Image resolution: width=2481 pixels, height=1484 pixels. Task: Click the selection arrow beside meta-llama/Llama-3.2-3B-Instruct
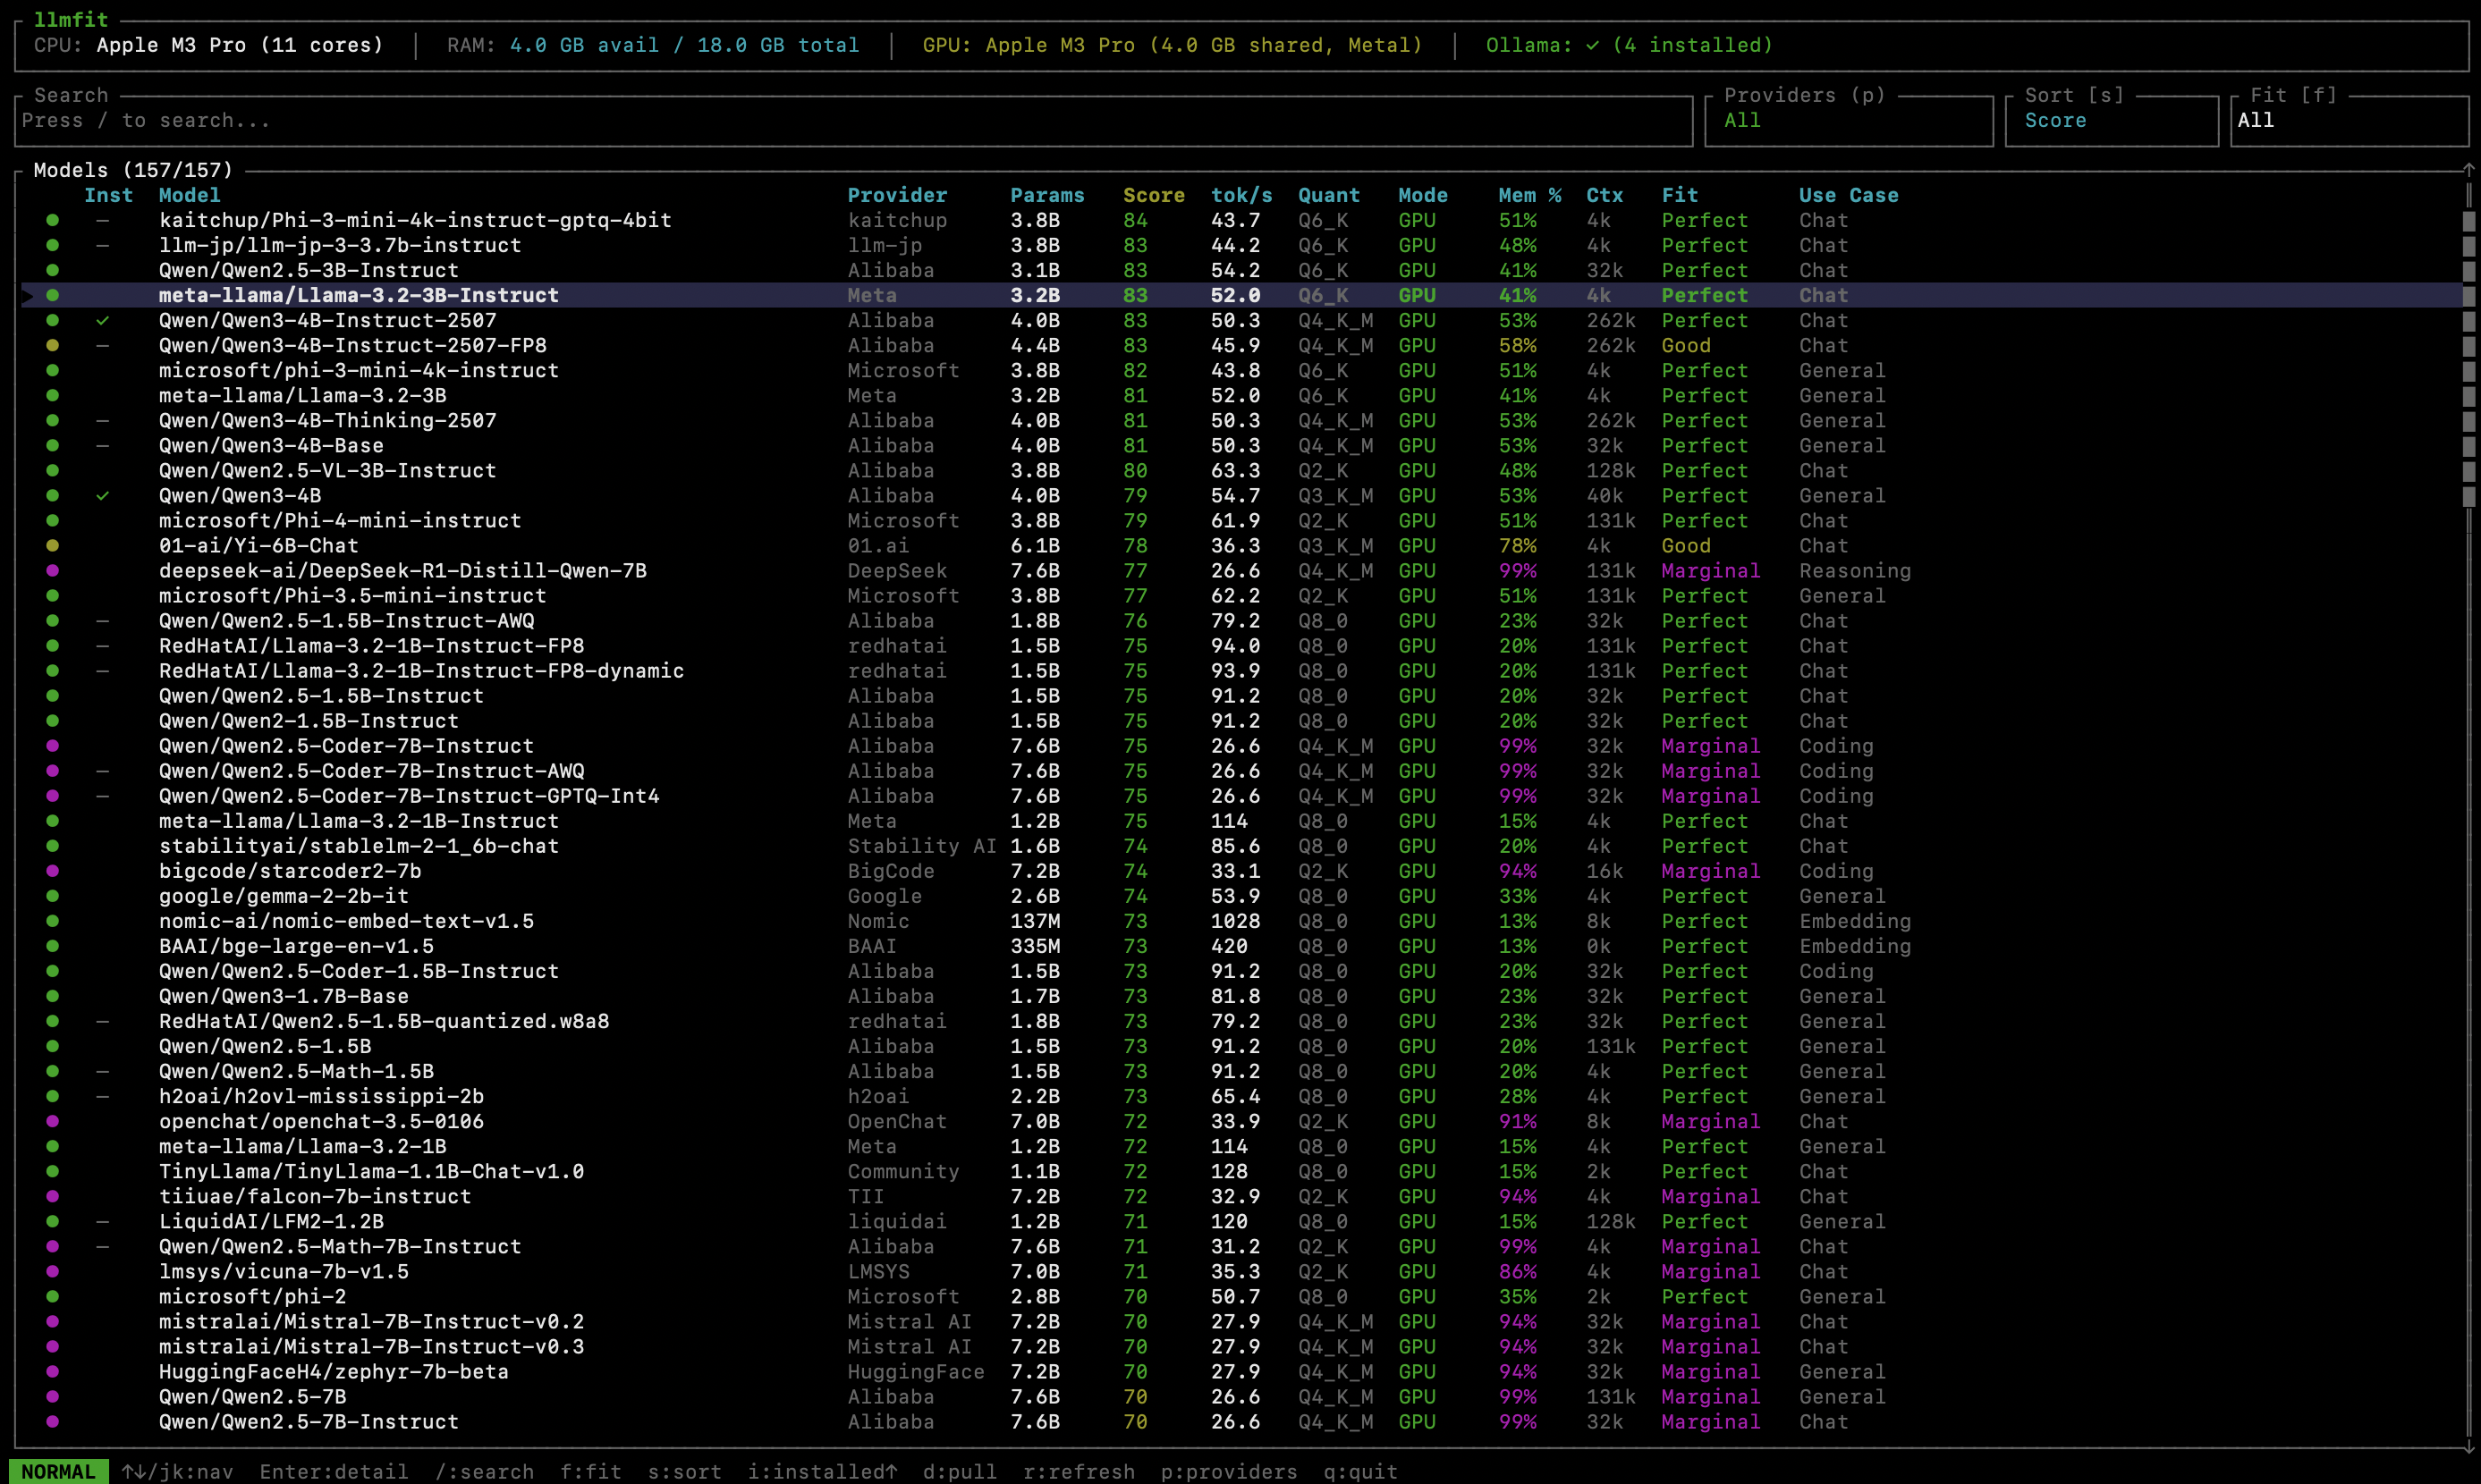point(28,295)
